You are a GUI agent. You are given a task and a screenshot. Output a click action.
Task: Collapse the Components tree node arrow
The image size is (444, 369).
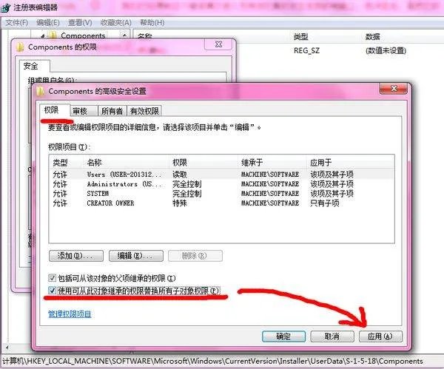(x=42, y=36)
